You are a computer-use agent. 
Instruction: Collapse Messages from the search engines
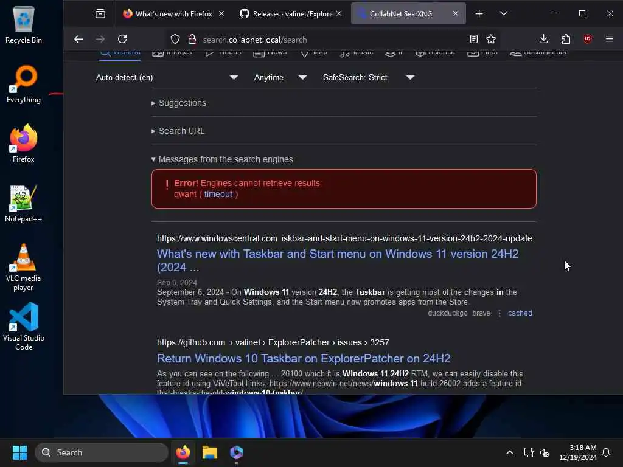(x=222, y=159)
